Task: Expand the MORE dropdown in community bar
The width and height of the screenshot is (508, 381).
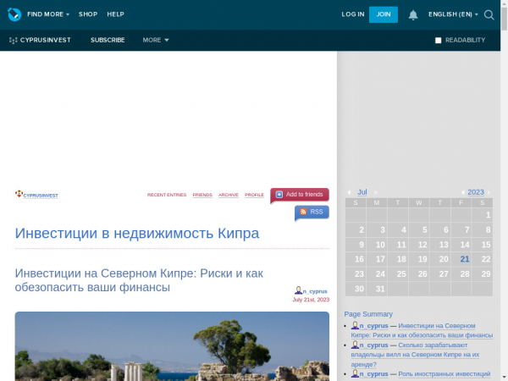Action: point(156,40)
